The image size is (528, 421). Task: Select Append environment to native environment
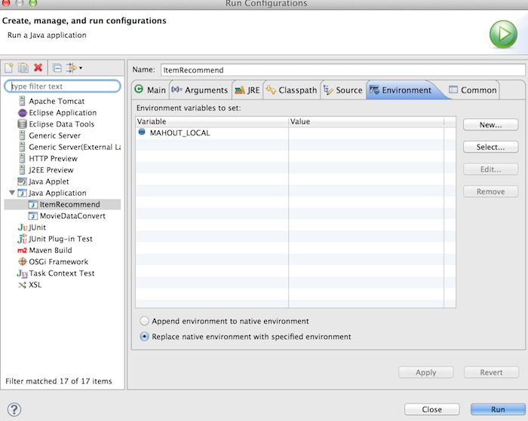pos(144,321)
